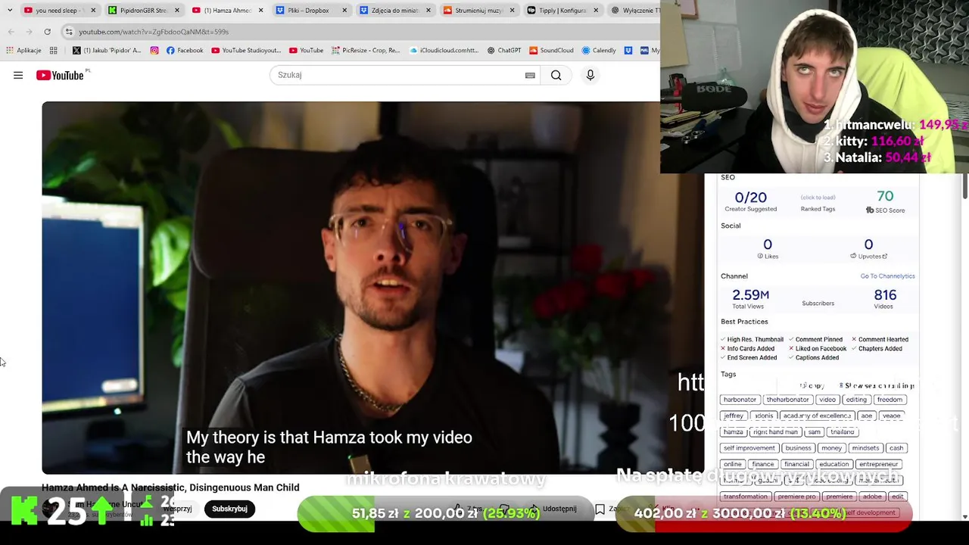Open the Instagram bookmark icon

coord(154,51)
